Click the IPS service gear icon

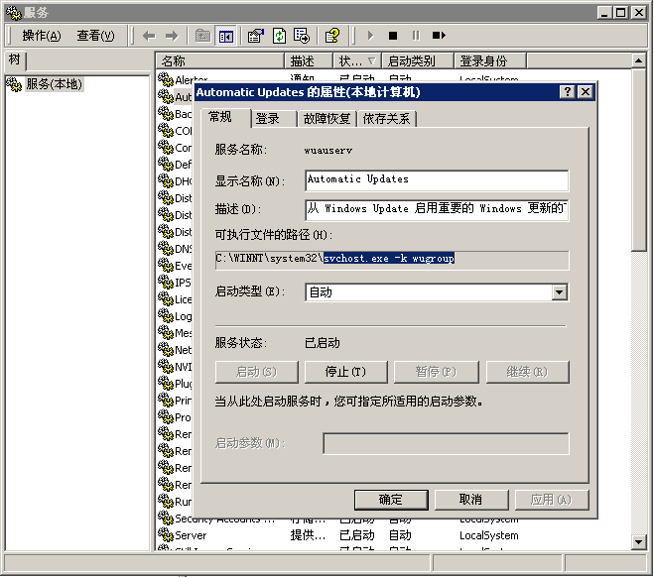click(x=166, y=282)
